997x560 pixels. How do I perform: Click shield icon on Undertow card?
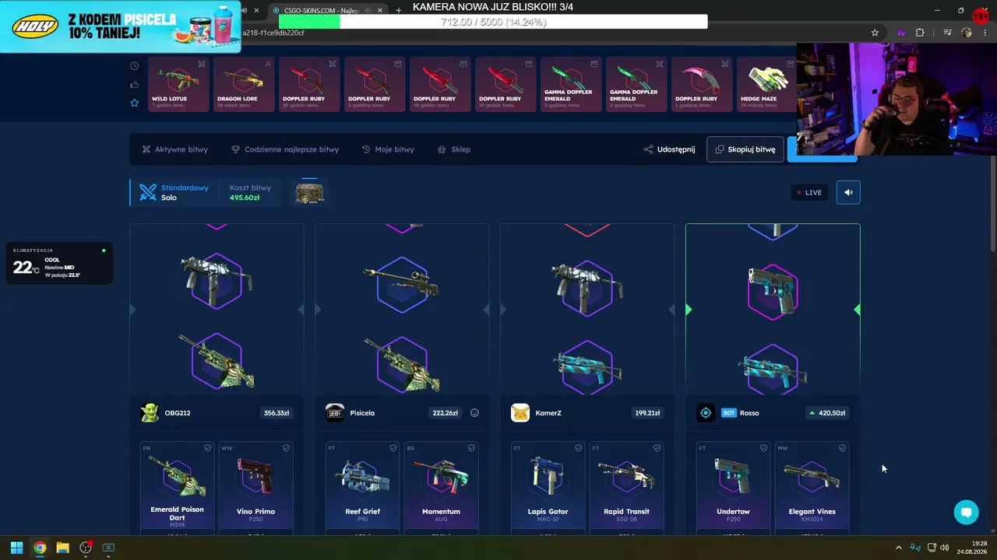[763, 448]
